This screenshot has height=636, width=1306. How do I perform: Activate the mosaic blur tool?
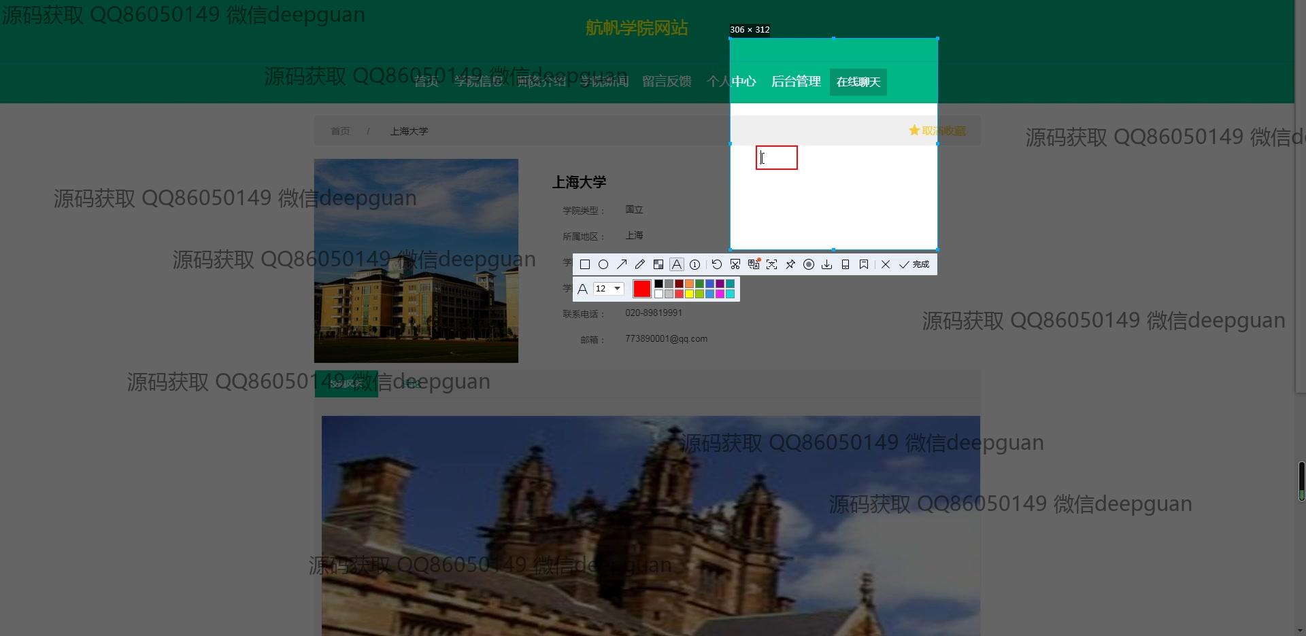(x=658, y=264)
